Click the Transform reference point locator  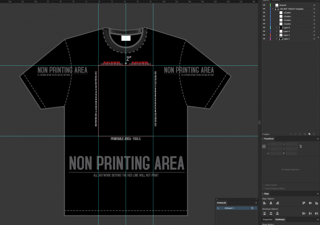264,146
